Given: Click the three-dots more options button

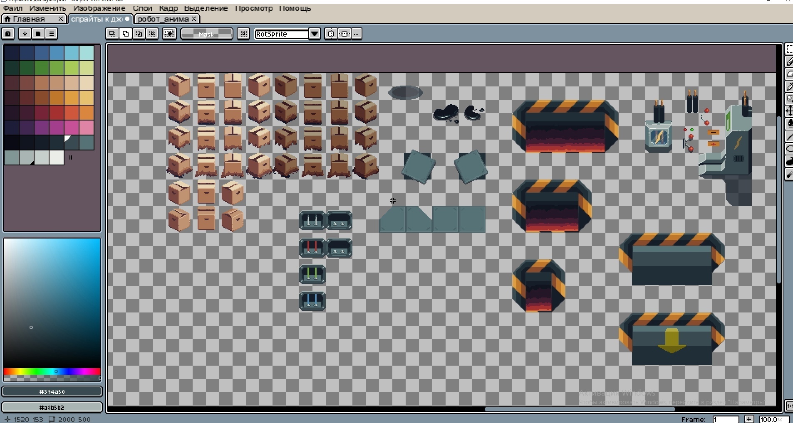Looking at the screenshot, I should pyautogui.click(x=357, y=34).
